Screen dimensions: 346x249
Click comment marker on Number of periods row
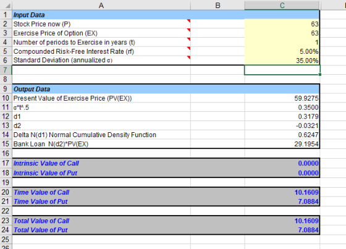coord(188,40)
